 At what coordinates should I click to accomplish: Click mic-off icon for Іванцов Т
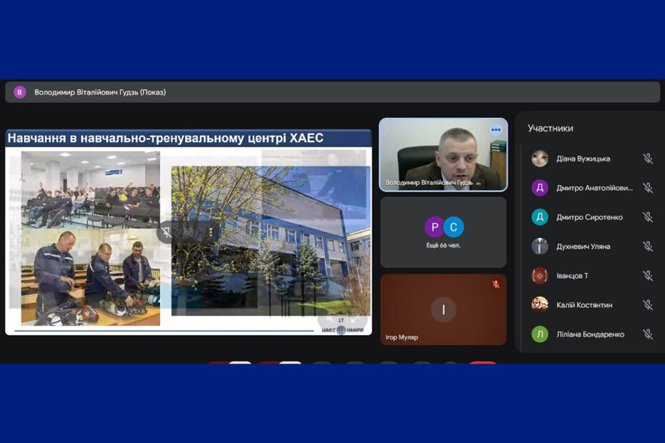coord(647,276)
